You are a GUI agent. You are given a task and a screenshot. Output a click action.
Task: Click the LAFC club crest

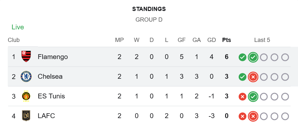point(26,116)
